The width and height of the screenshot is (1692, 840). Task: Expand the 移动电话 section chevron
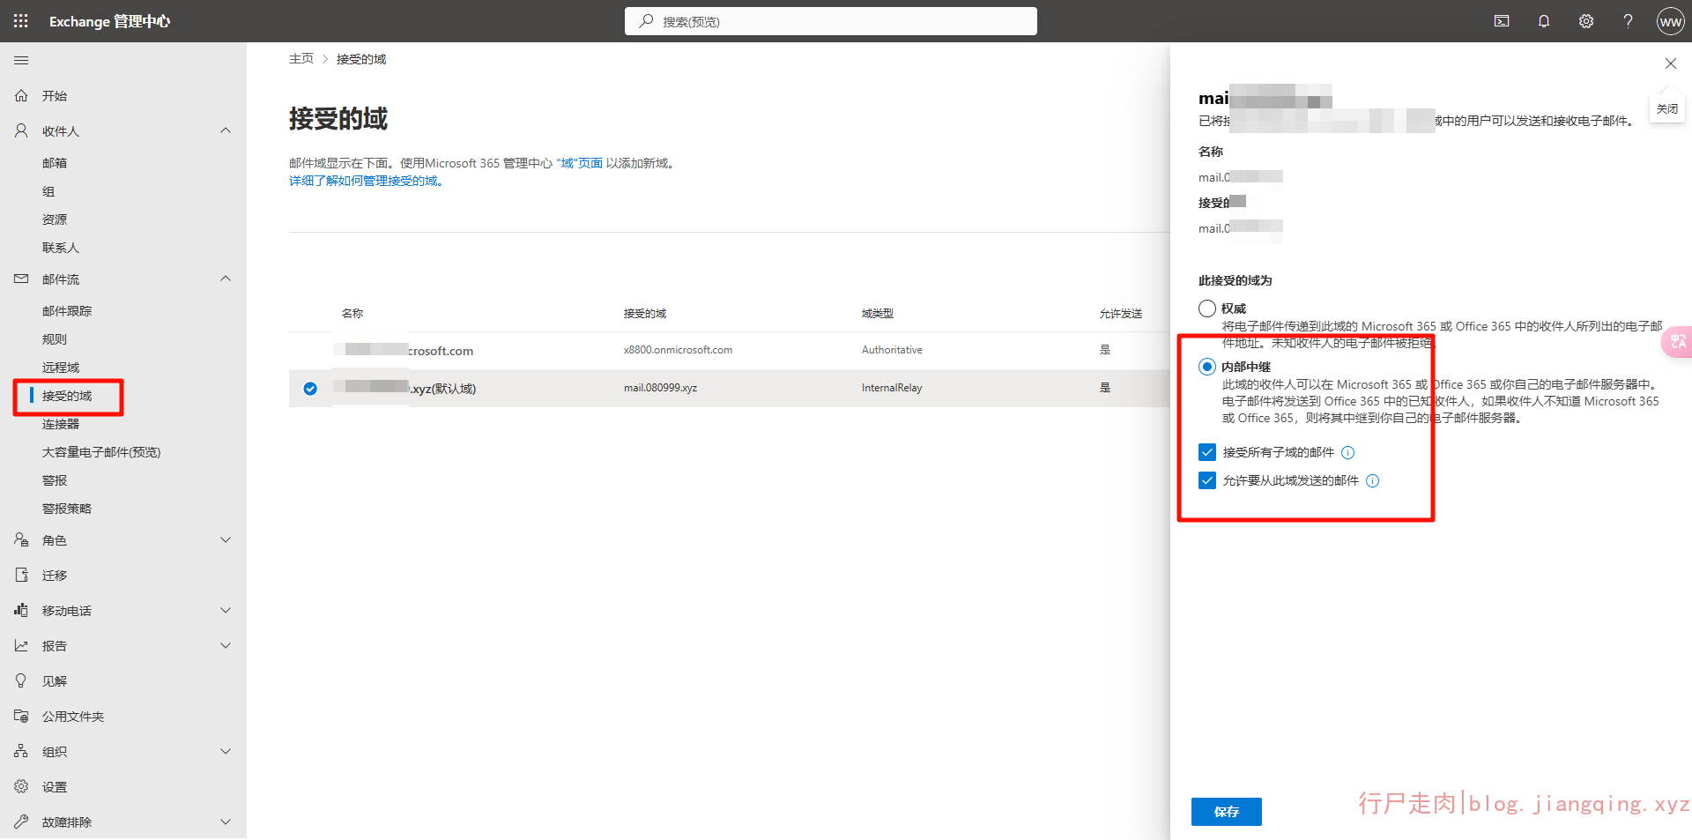(226, 611)
